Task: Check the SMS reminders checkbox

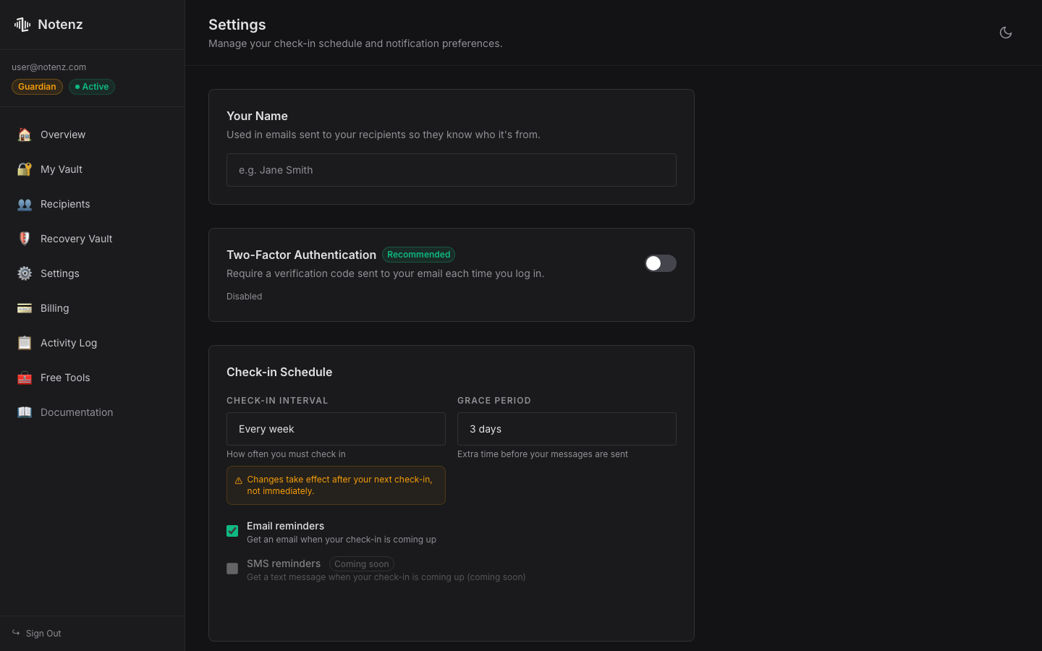Action: pos(232,569)
